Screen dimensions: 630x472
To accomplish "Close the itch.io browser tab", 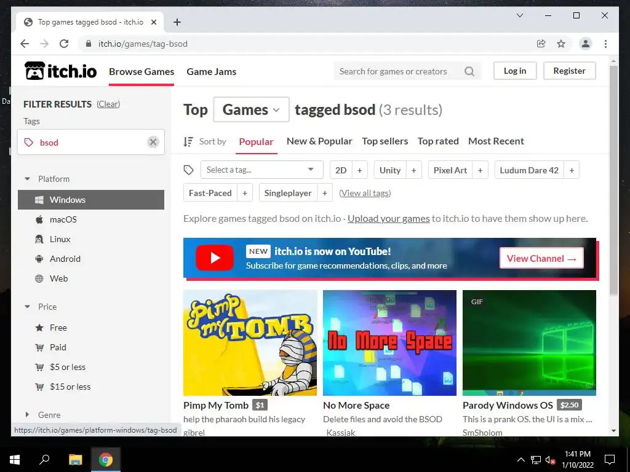I will coord(153,22).
